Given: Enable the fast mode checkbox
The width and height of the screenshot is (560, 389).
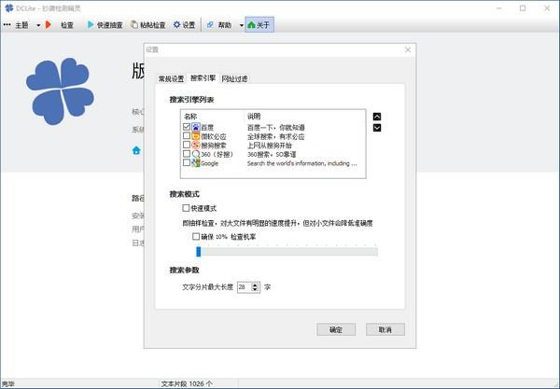Looking at the screenshot, I should 186,208.
